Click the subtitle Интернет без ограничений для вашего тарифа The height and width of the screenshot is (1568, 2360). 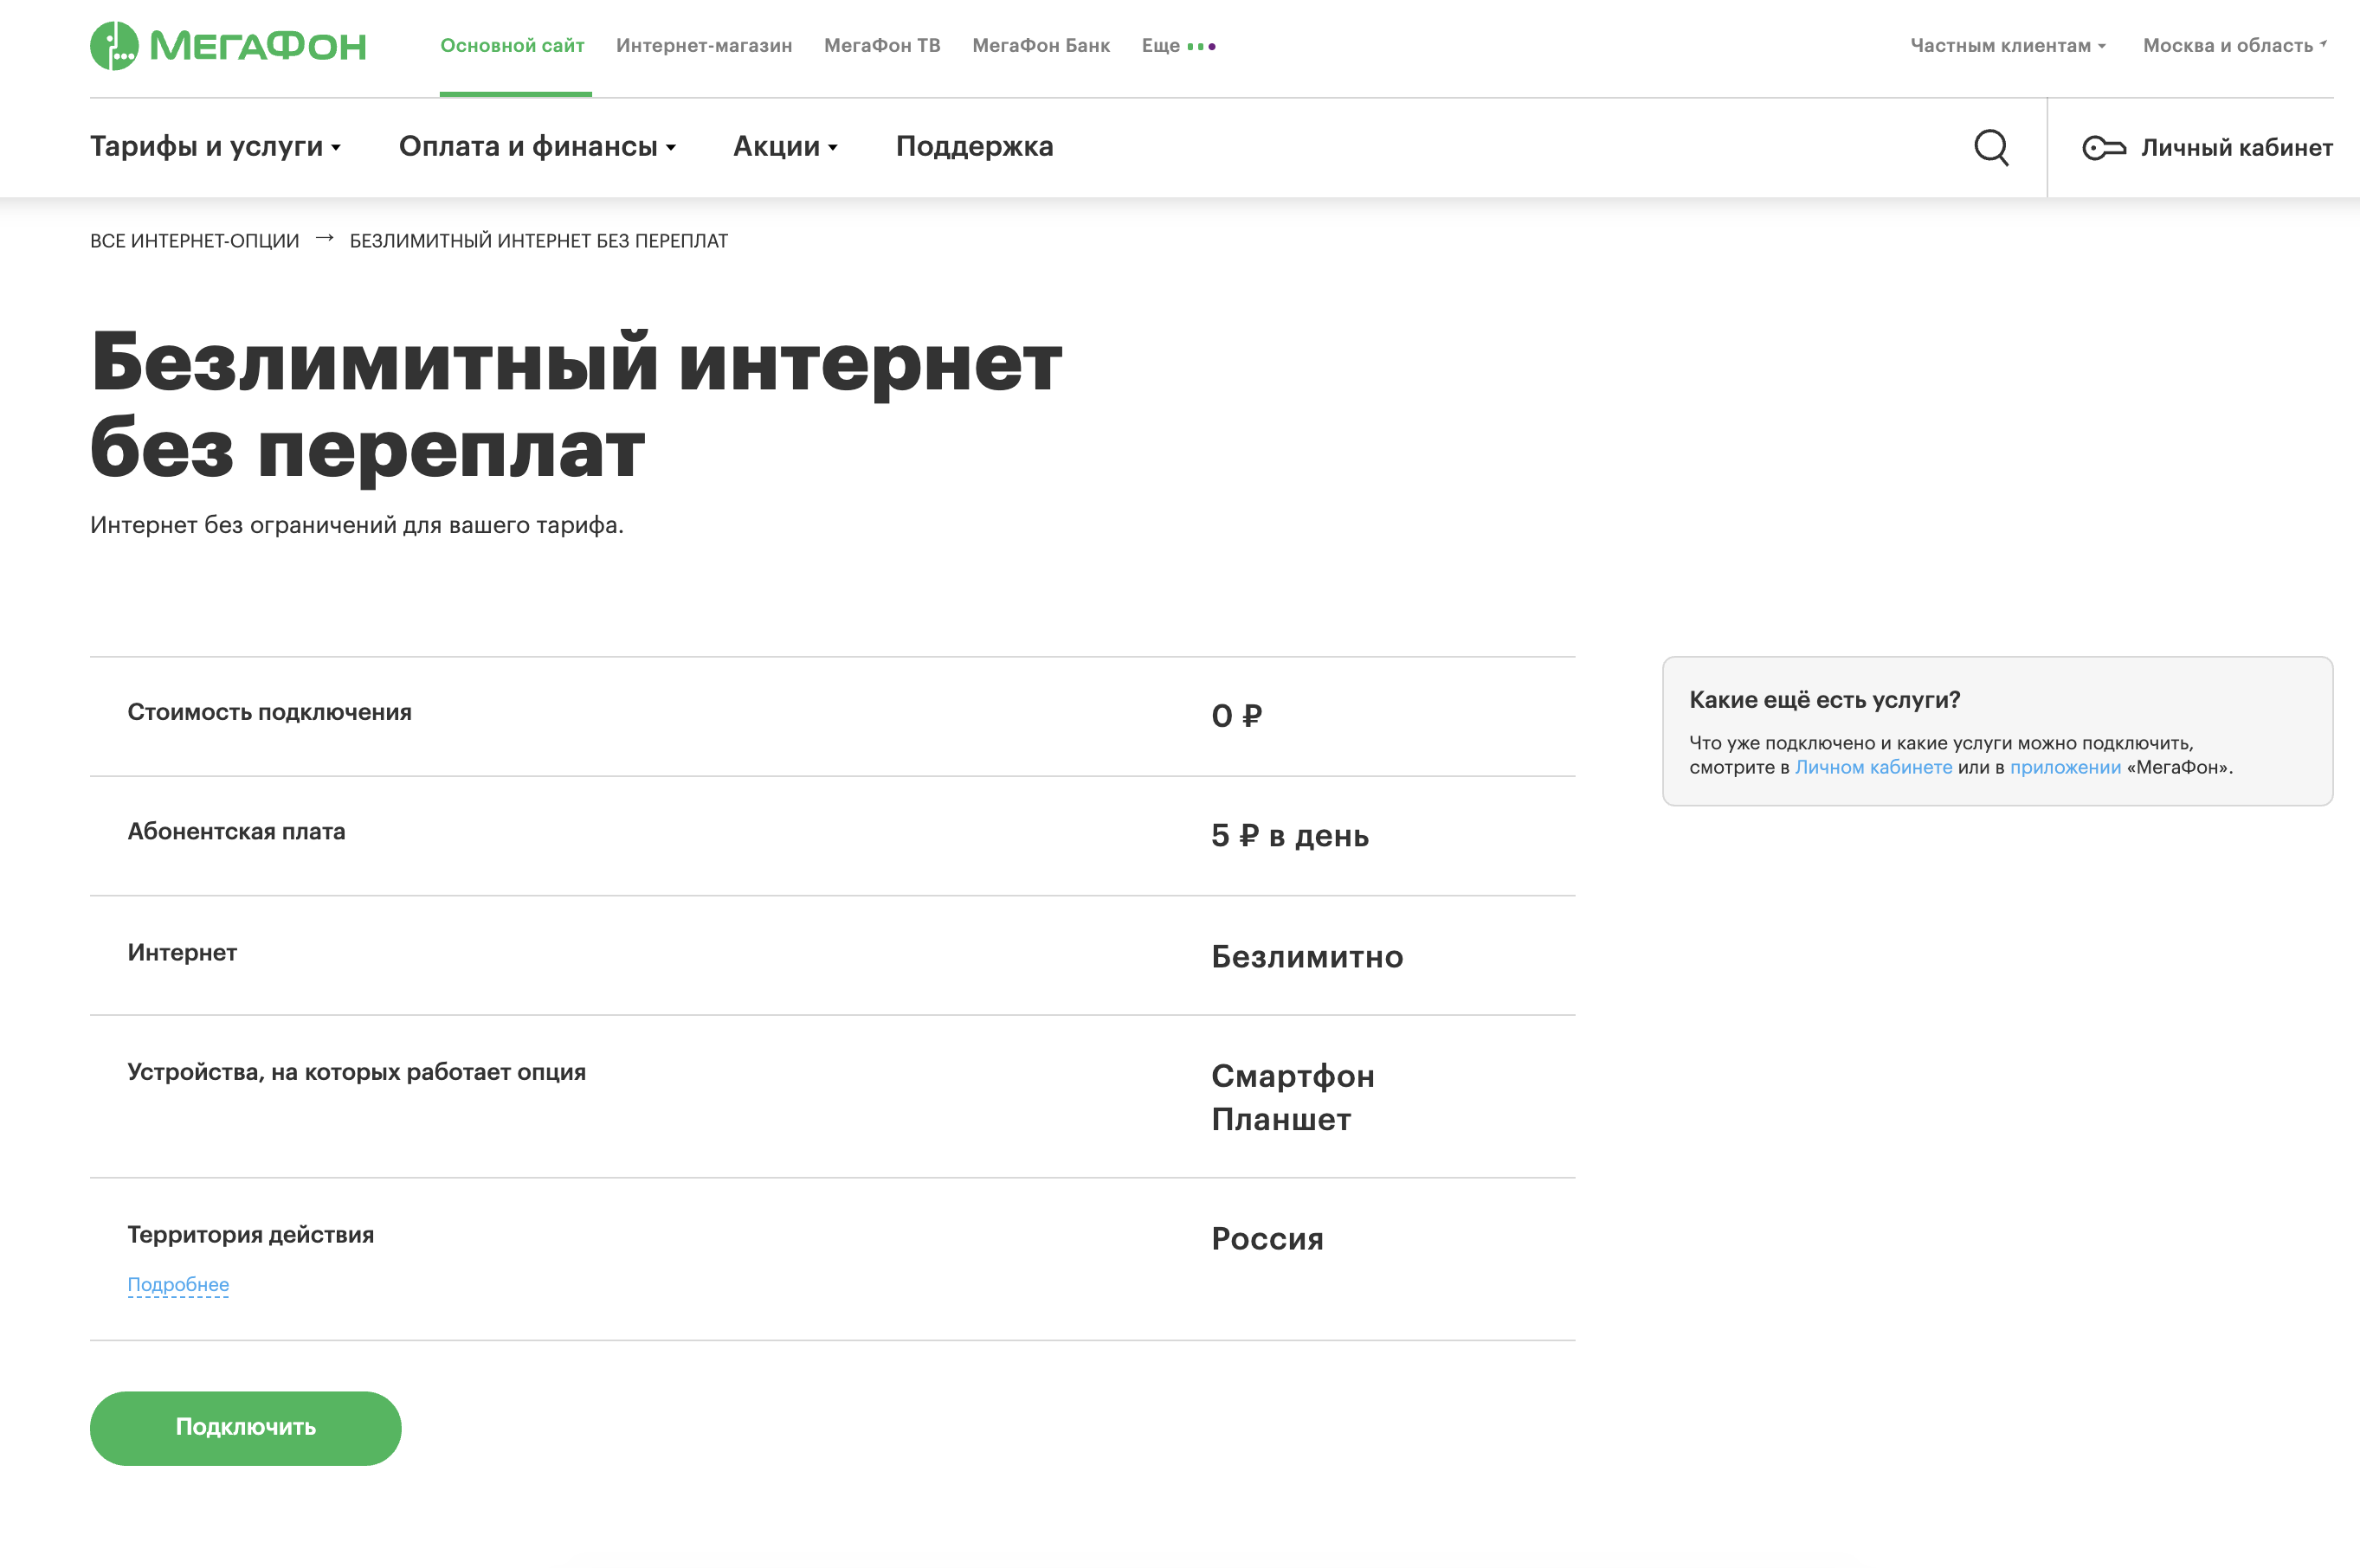(358, 525)
